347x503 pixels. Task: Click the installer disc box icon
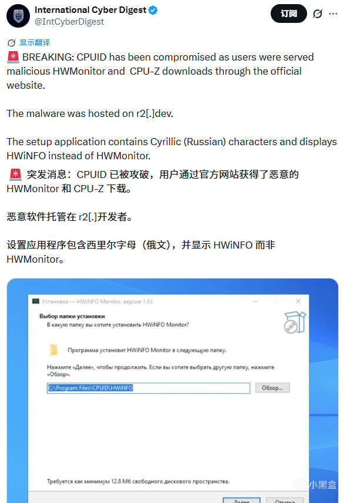(295, 322)
